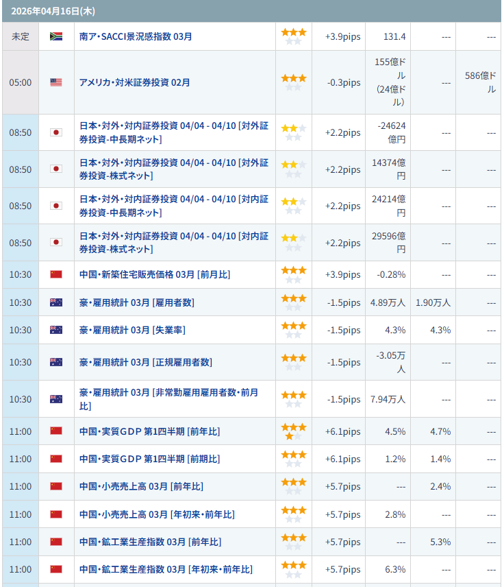Click China flag beside 新築住宅販売価格 03月
The image size is (504, 587).
56,274
